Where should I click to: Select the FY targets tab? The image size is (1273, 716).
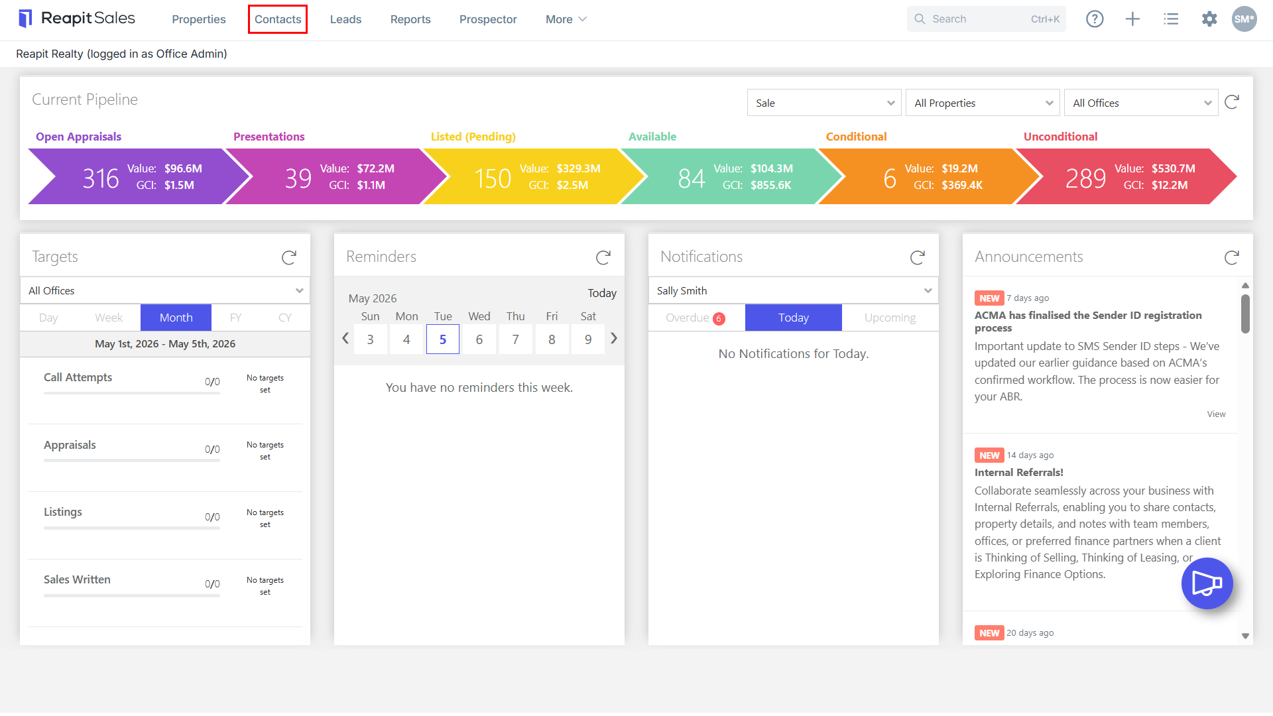click(x=235, y=318)
